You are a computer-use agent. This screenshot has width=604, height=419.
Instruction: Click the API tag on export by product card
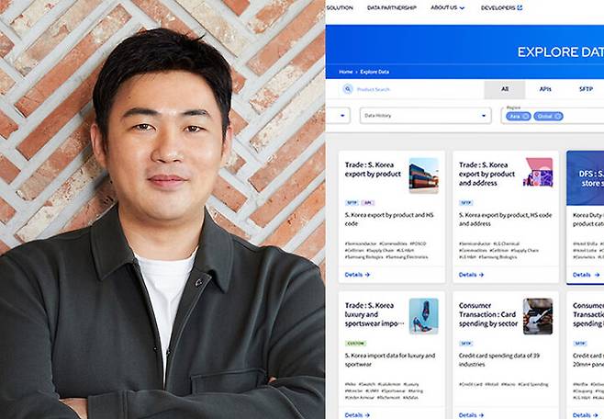[368, 203]
